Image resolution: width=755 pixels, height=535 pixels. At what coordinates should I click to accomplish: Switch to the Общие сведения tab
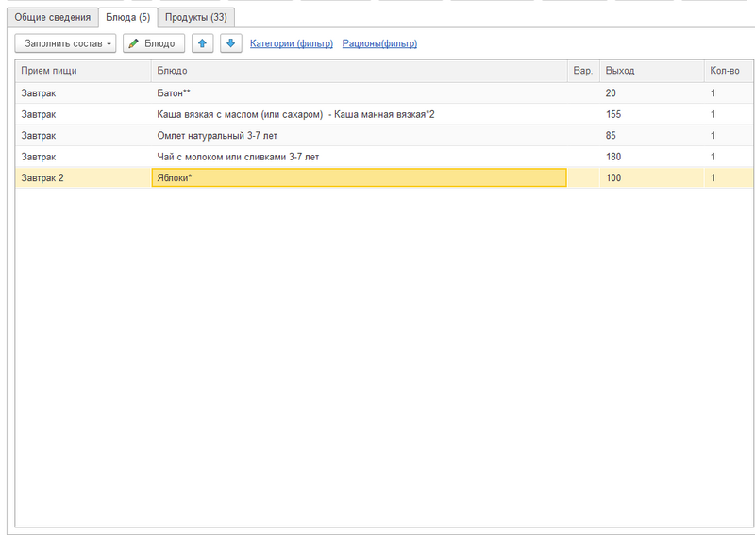[x=52, y=17]
